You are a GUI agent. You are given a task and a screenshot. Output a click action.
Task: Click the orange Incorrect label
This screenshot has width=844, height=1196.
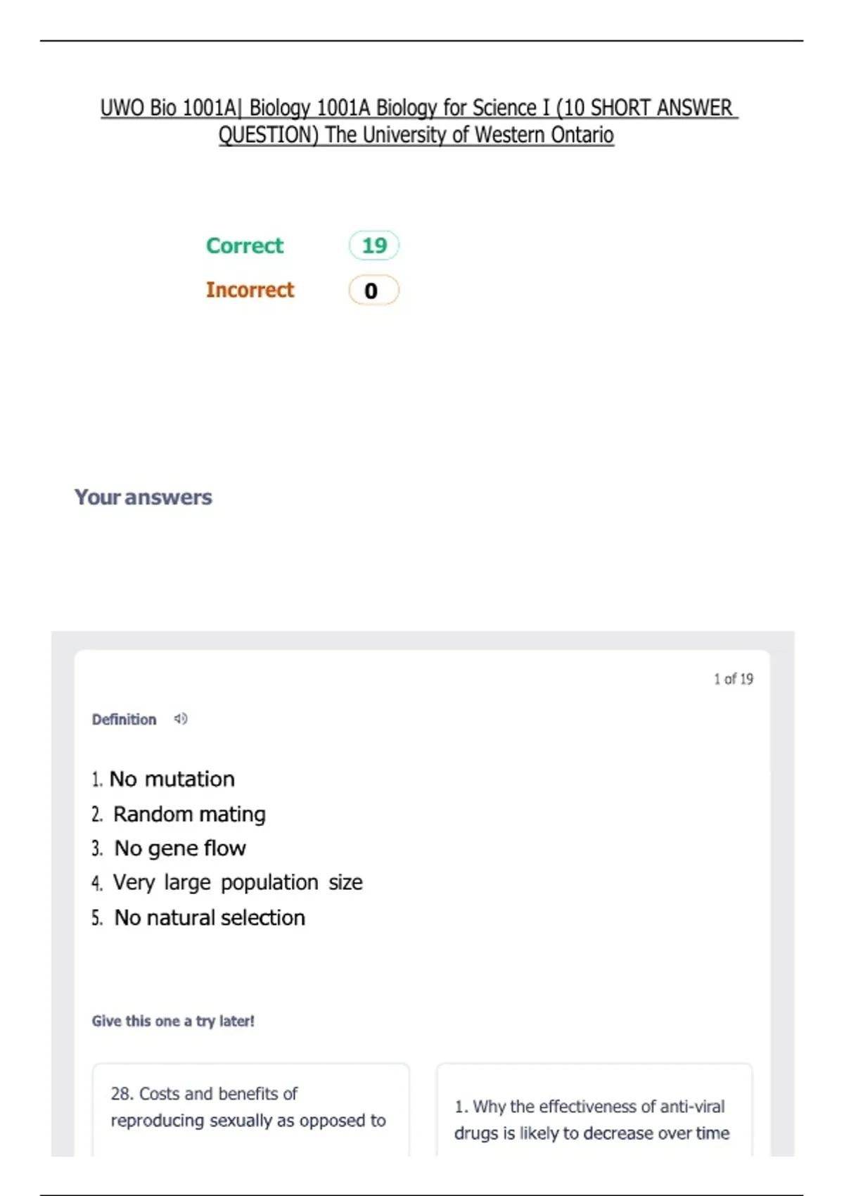[x=250, y=290]
